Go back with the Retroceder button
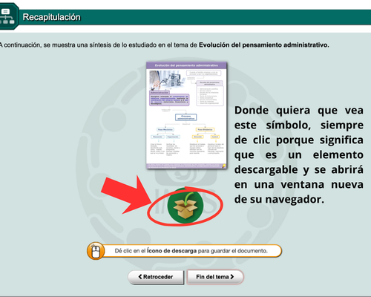 156,277
